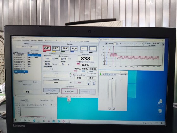Click the red engine Stop button

coord(79,83)
